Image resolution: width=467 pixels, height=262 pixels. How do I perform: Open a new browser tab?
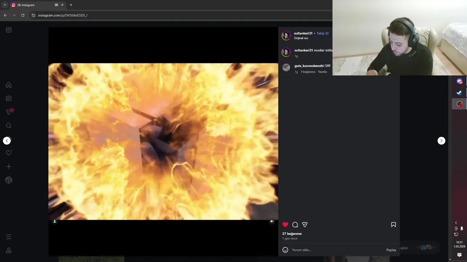click(x=71, y=5)
